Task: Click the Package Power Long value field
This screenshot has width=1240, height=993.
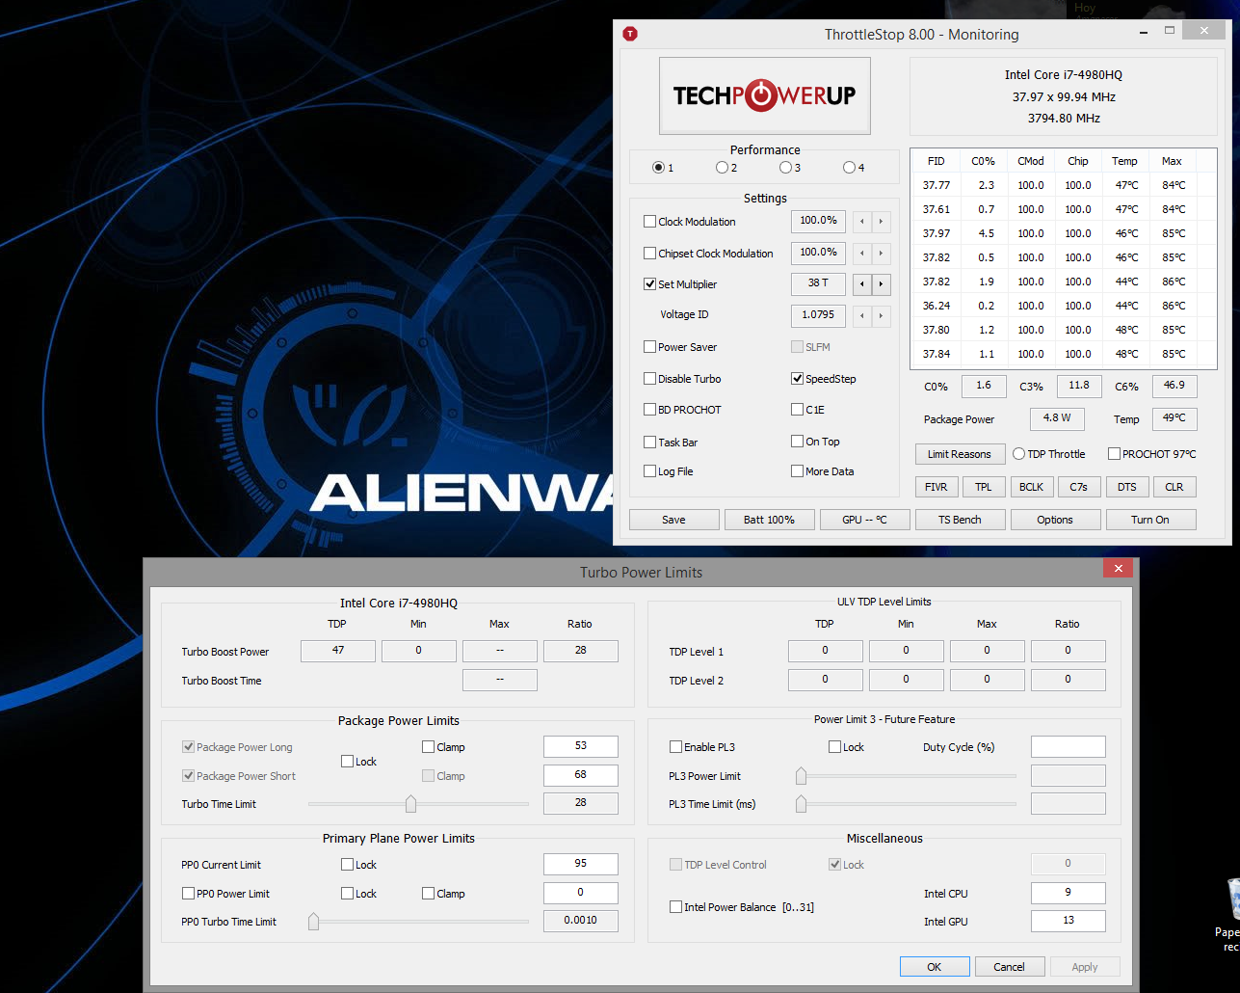Action: (x=581, y=746)
